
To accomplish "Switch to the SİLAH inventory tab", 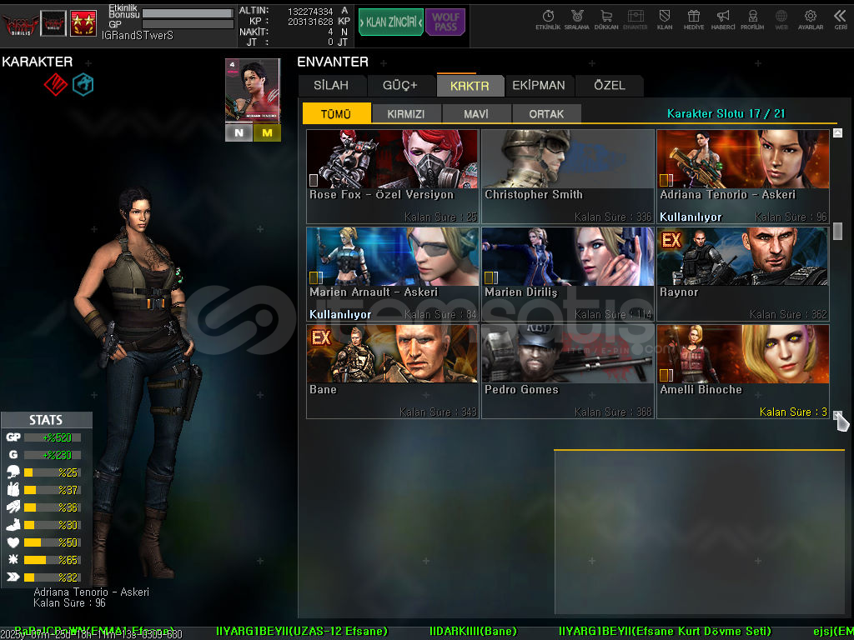I will 331,86.
